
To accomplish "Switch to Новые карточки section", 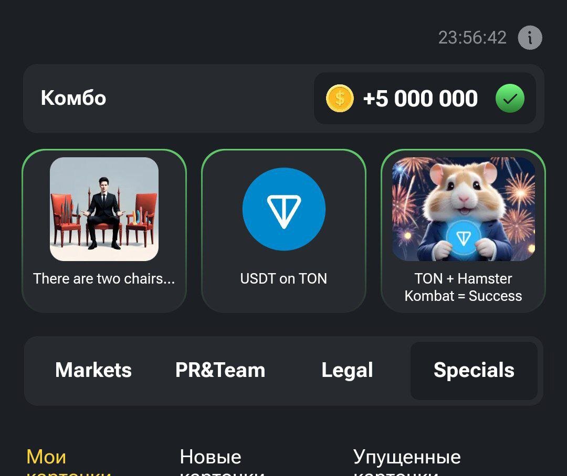I will (222, 462).
